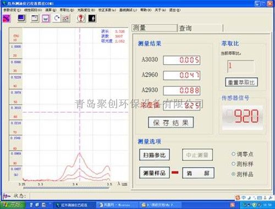Viewport: 275px width, 209px height.
Task: Click the pink-bordered beaker toolbar icon
Action: click(46, 19)
